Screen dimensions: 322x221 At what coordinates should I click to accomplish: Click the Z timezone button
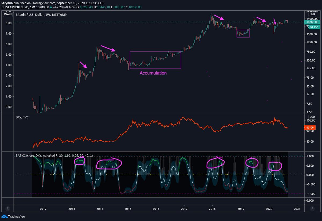coord(8,208)
